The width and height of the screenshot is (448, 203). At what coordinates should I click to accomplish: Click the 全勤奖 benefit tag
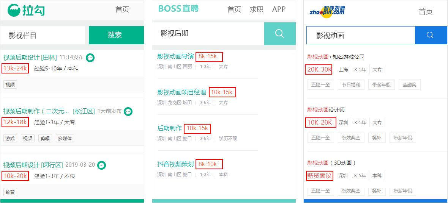[409, 85]
